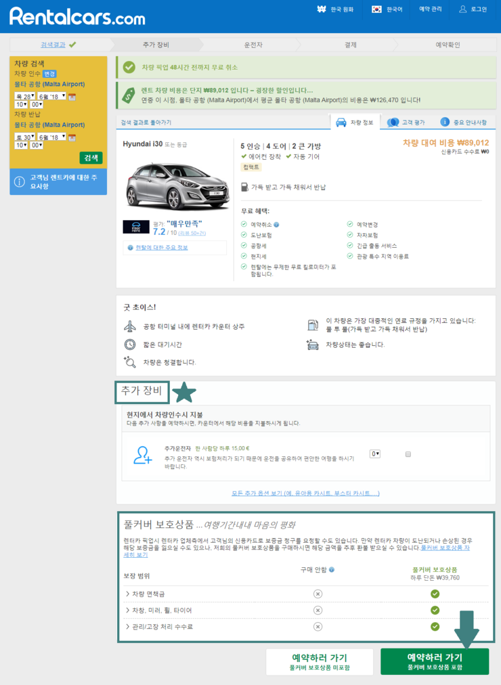Image resolution: width=501 pixels, height=685 pixels.
Task: Switch to the 중요 안내사항 tab
Action: click(464, 123)
